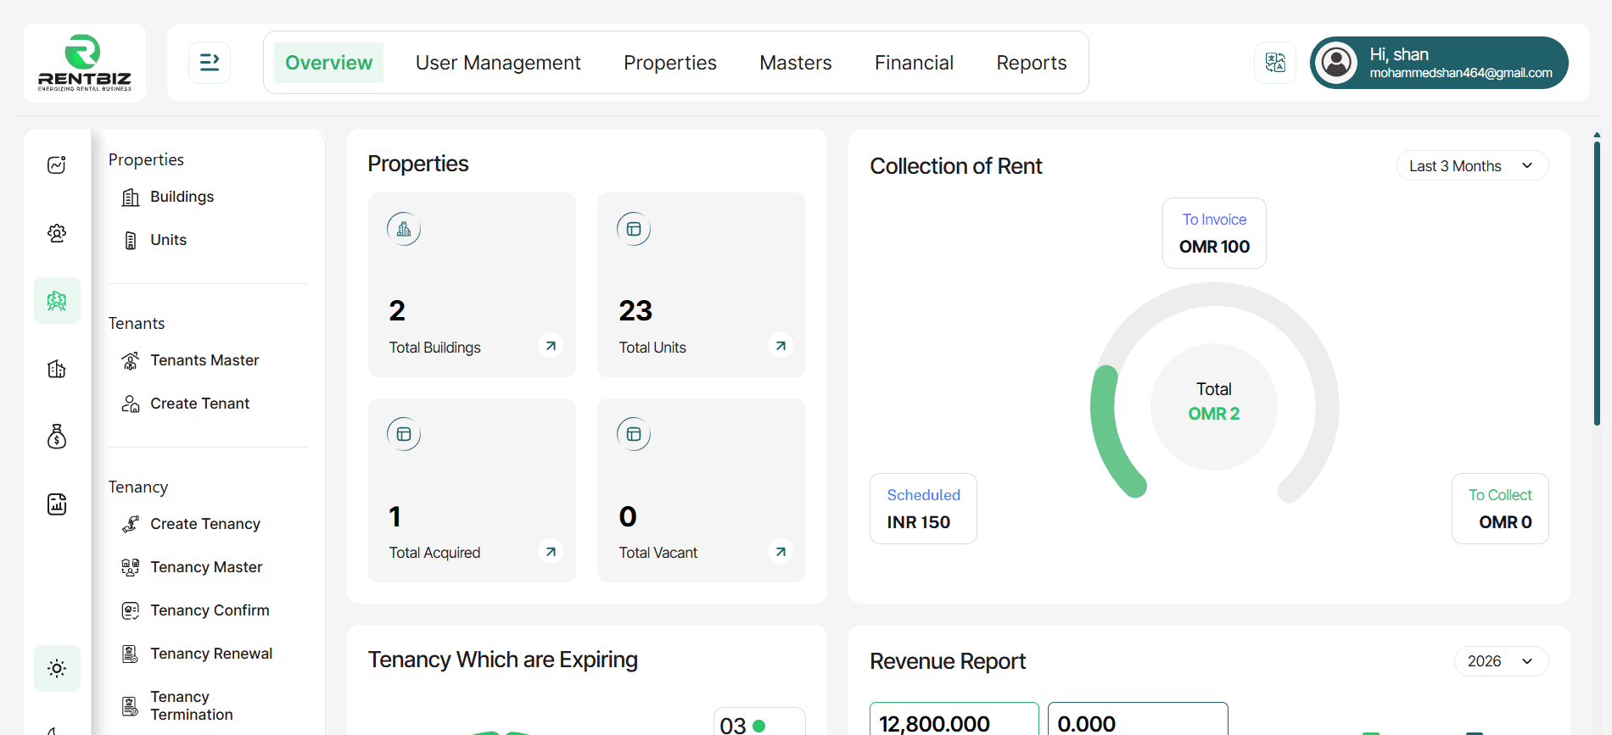This screenshot has width=1612, height=735.
Task: Open the buildings sidebar rail icon
Action: click(57, 369)
